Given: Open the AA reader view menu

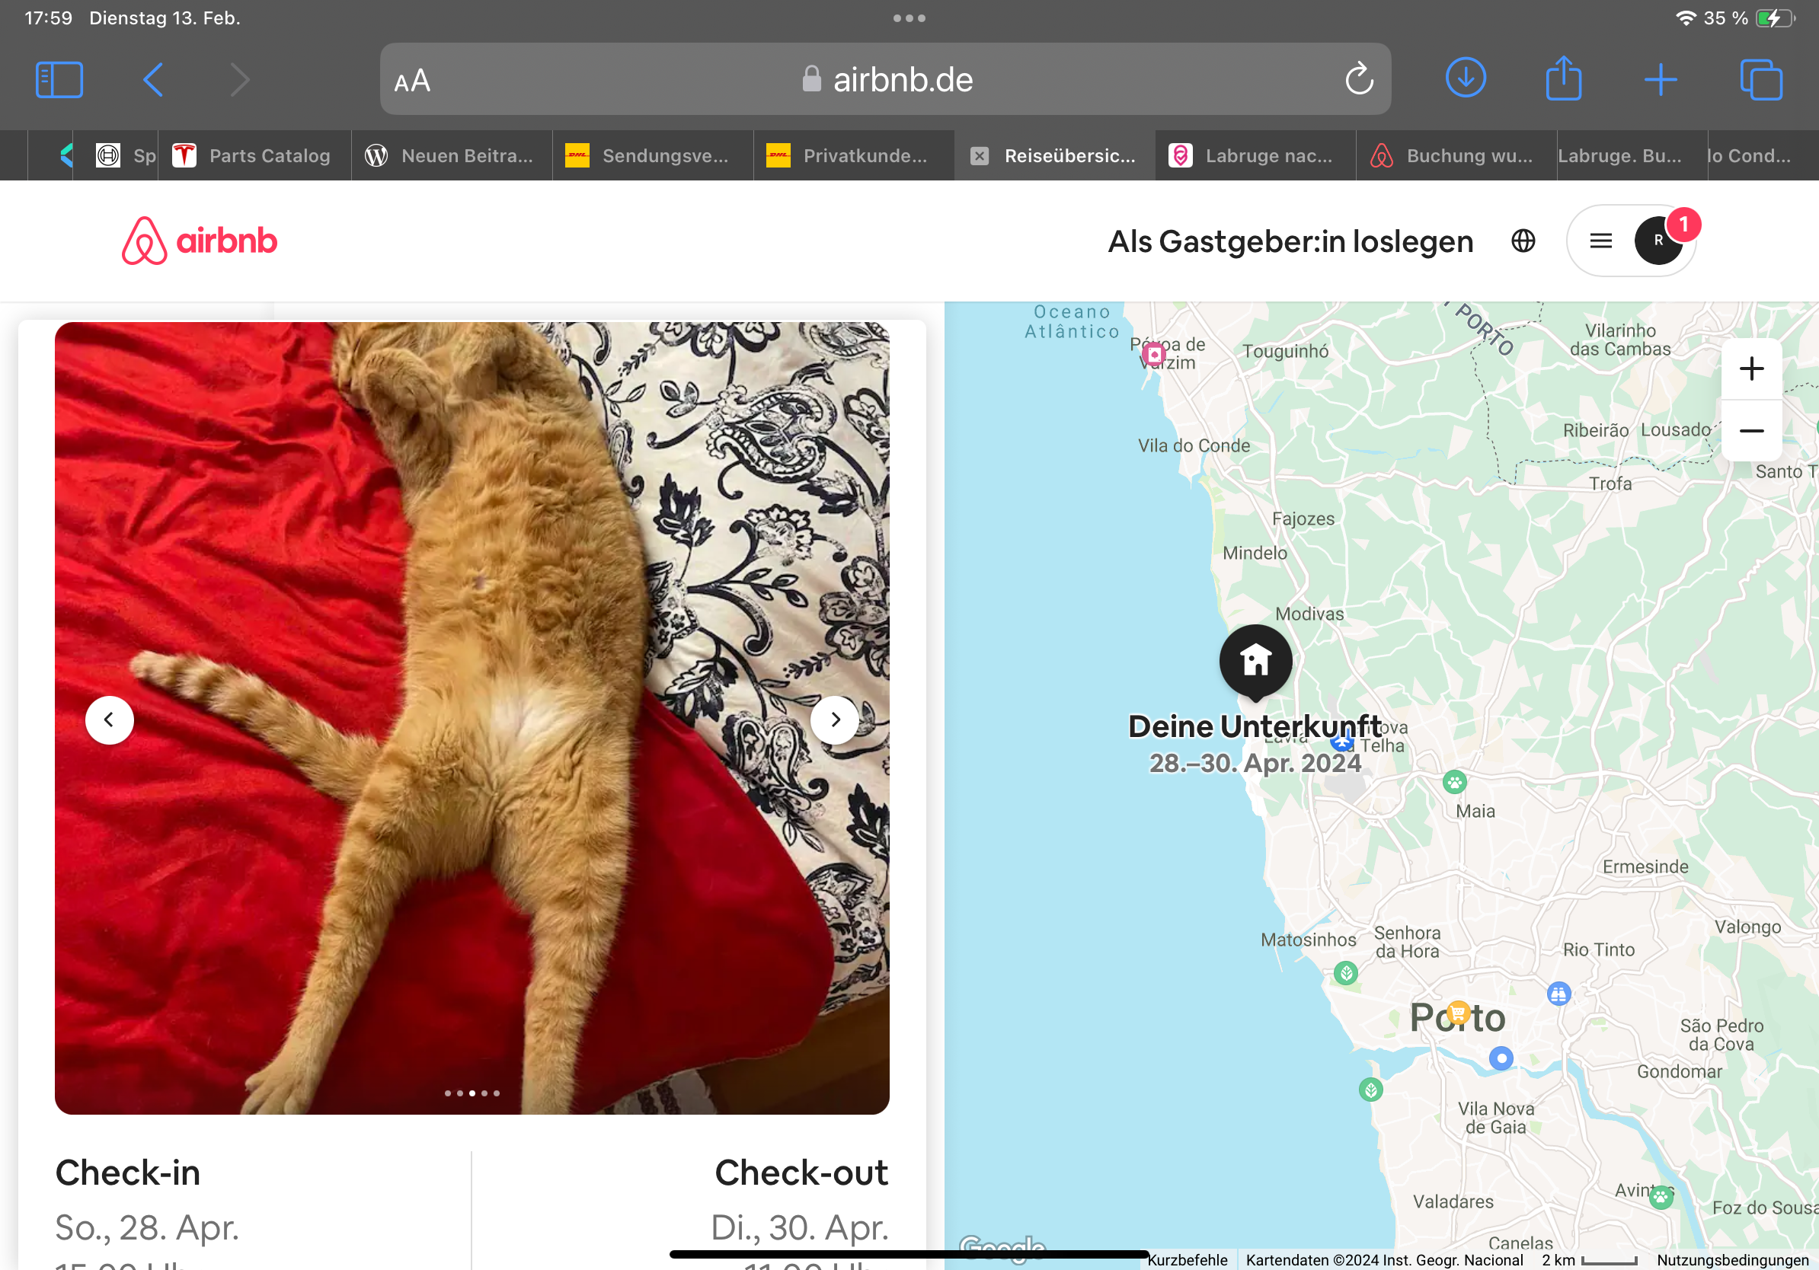Looking at the screenshot, I should tap(412, 81).
